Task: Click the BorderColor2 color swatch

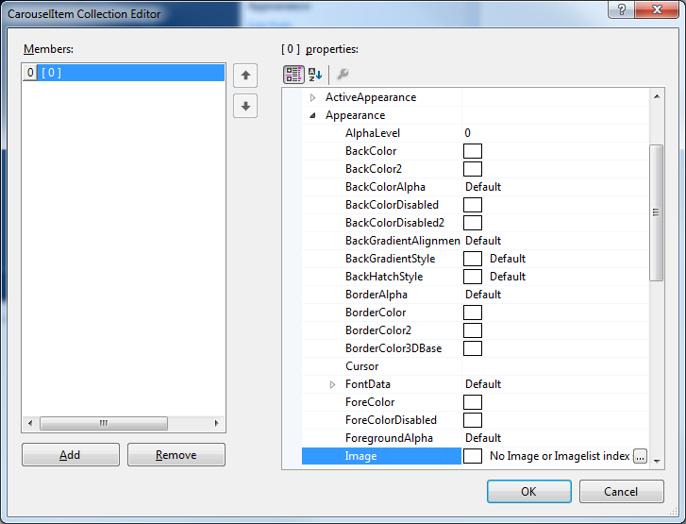Action: click(473, 330)
